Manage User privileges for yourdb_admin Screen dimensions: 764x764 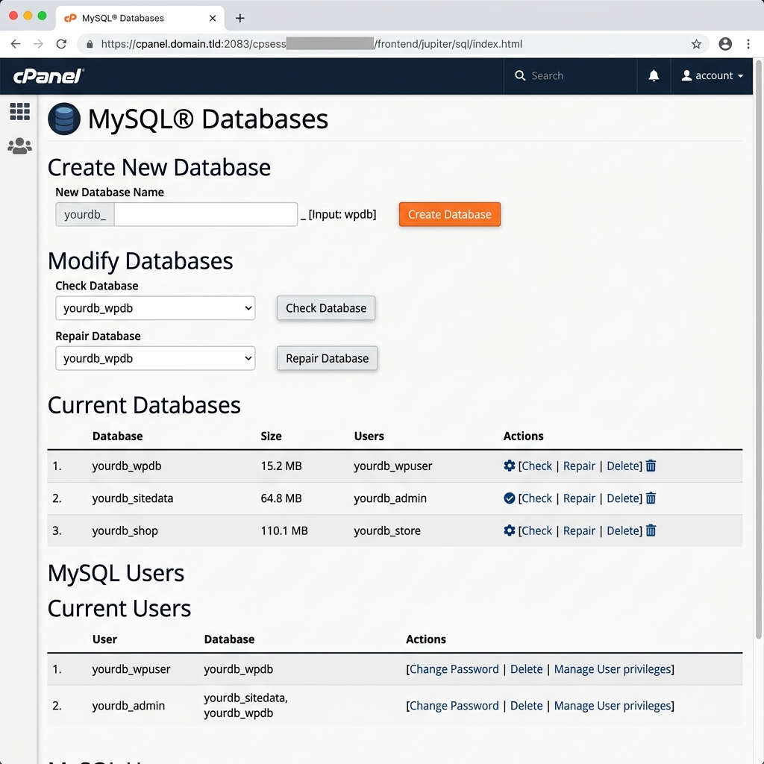tap(613, 706)
